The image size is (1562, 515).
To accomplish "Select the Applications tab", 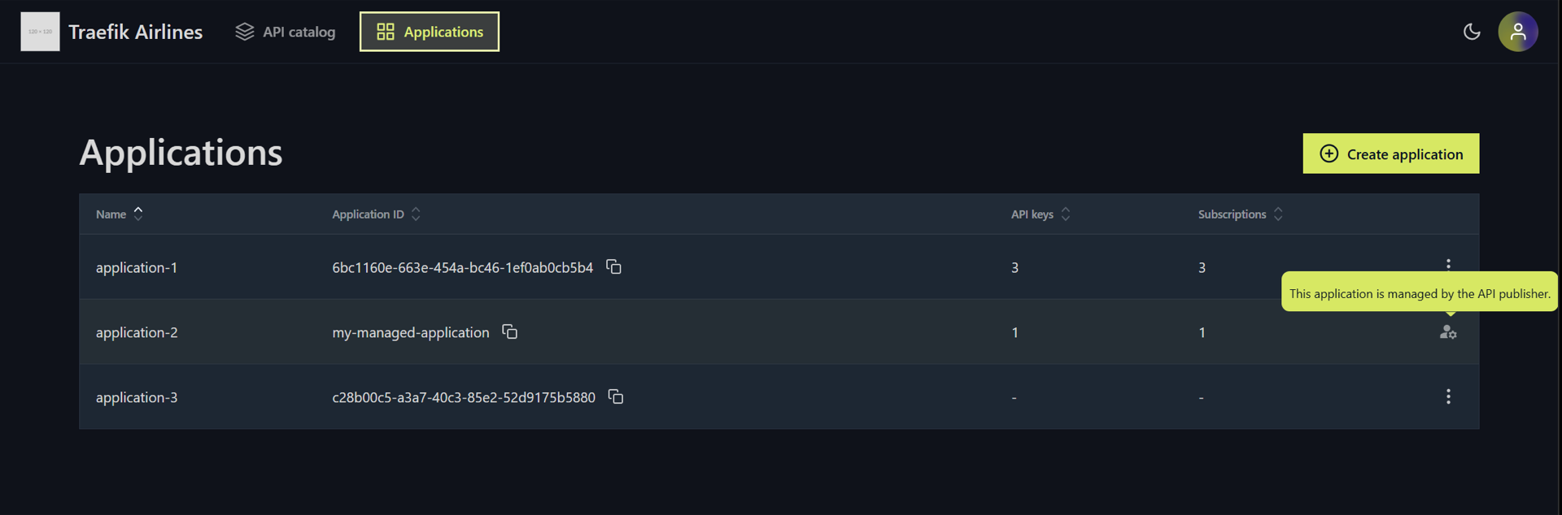I will coord(430,32).
